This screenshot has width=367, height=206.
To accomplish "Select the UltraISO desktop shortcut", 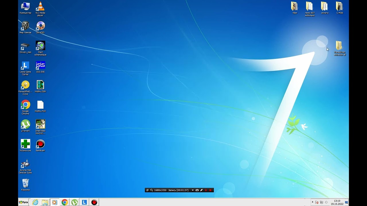I will point(40,27).
